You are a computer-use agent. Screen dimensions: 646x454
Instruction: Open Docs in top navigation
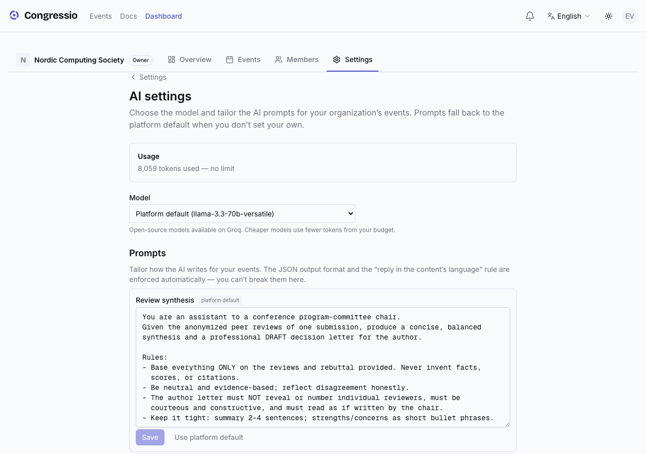(129, 16)
